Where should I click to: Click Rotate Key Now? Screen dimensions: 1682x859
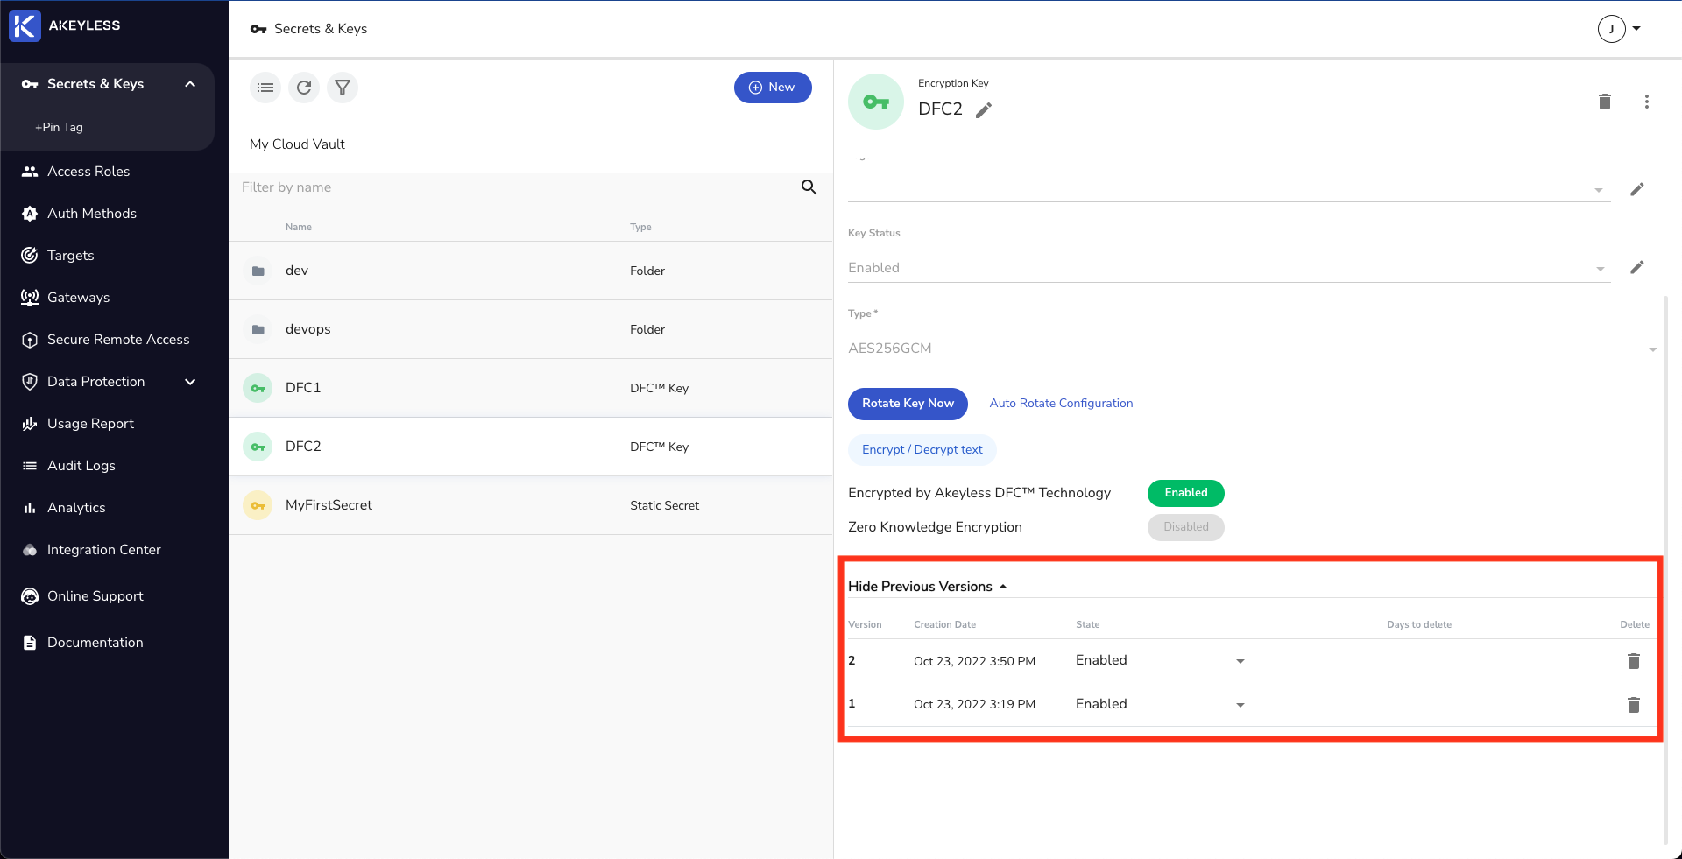click(908, 404)
